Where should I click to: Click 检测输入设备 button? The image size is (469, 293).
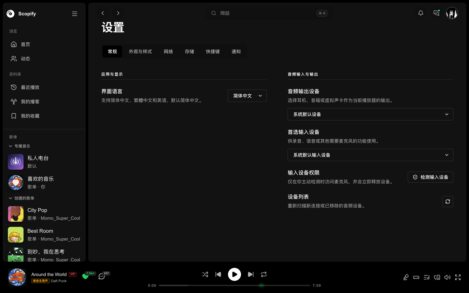[431, 177]
